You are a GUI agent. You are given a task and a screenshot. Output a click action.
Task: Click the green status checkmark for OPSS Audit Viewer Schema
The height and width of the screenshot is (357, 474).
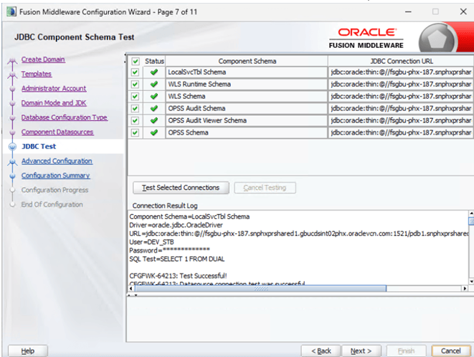point(154,120)
